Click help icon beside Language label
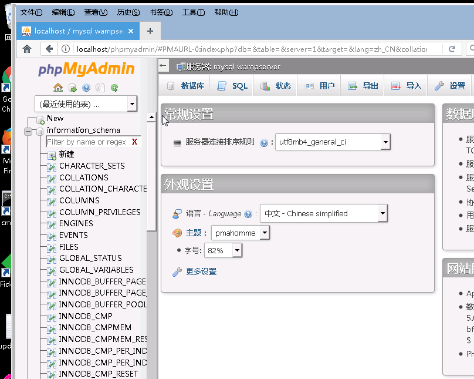The height and width of the screenshot is (379, 474). pos(248,214)
